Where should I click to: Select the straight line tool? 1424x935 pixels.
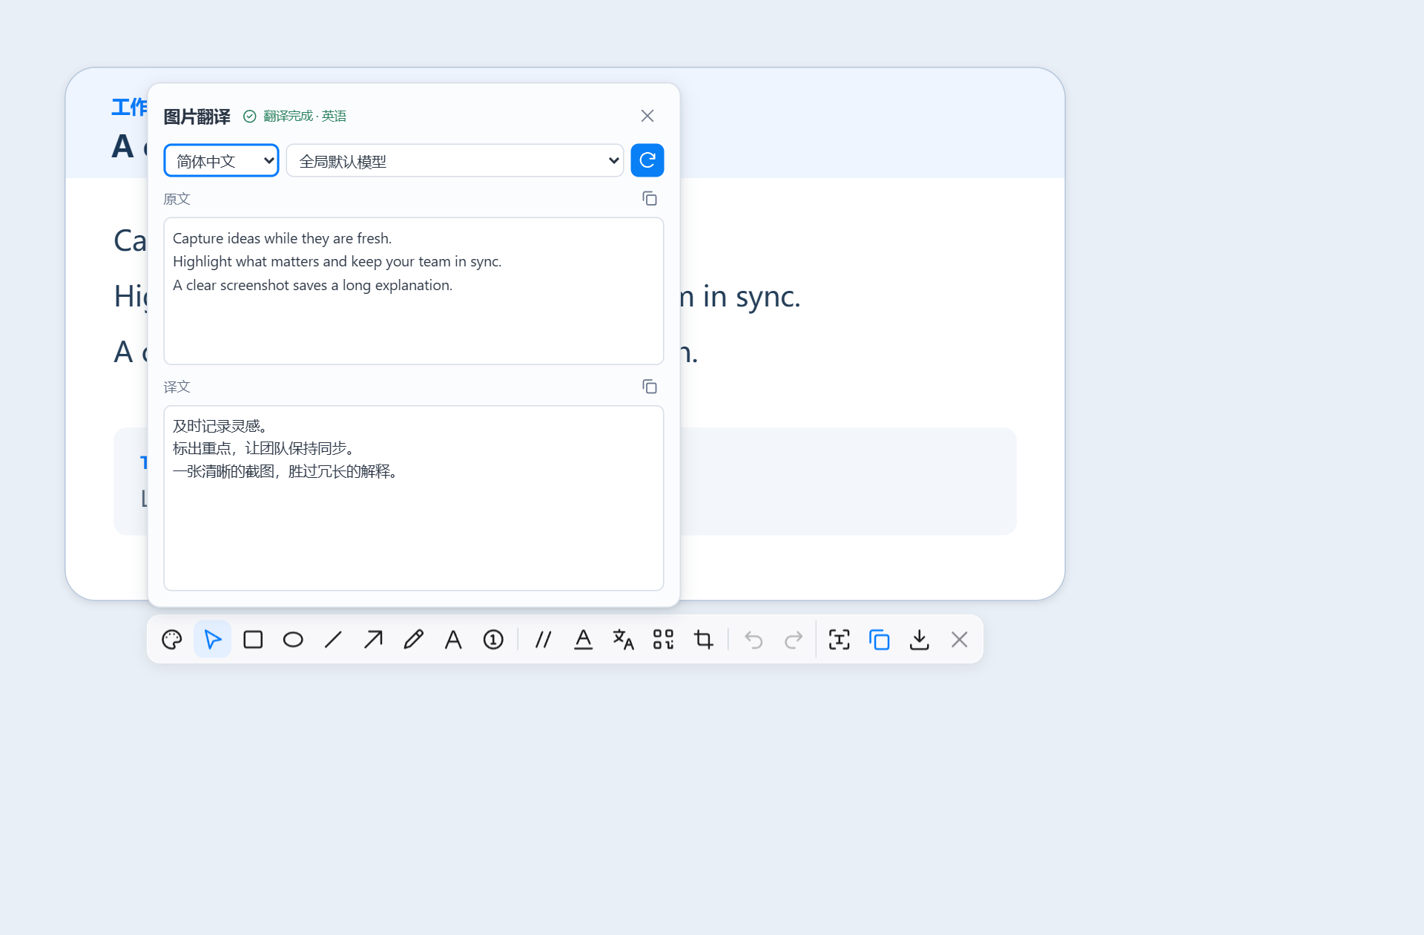333,640
